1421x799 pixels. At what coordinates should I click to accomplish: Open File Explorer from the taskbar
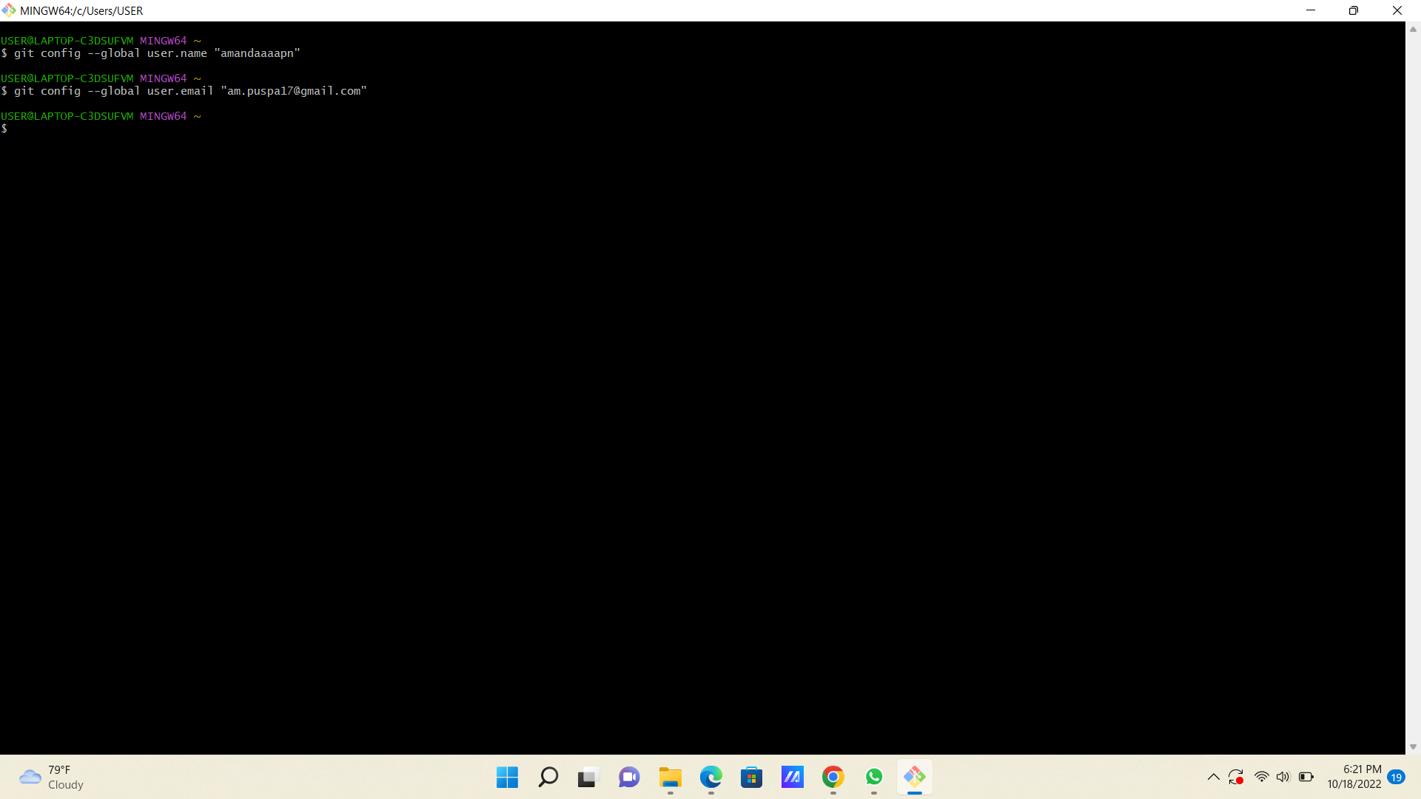click(x=670, y=777)
